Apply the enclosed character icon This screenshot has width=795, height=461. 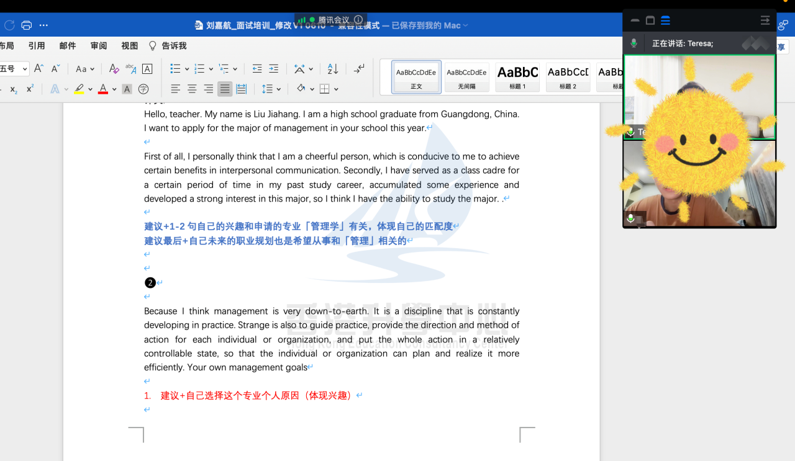click(x=143, y=89)
